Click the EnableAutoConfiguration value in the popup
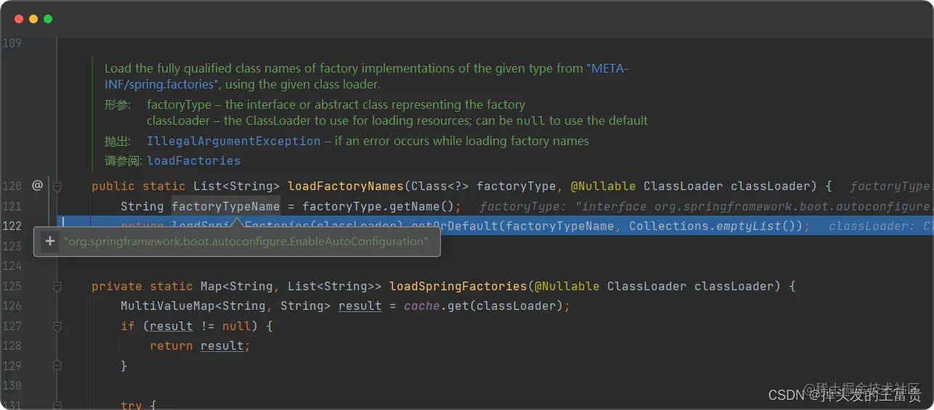This screenshot has width=934, height=410. tap(245, 241)
